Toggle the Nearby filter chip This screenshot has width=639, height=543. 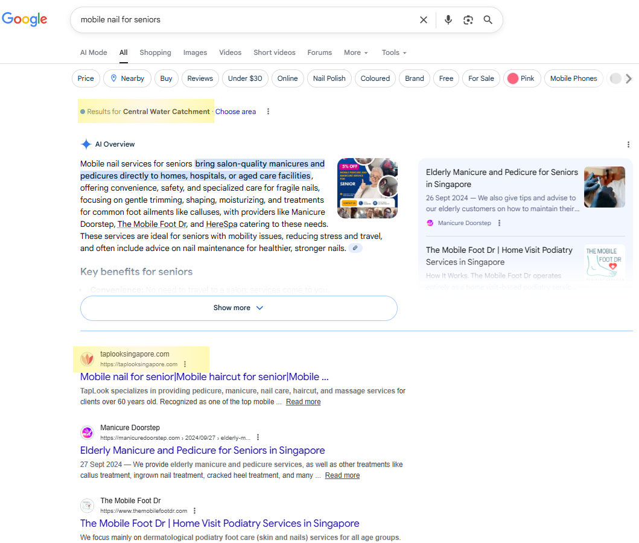pos(127,78)
